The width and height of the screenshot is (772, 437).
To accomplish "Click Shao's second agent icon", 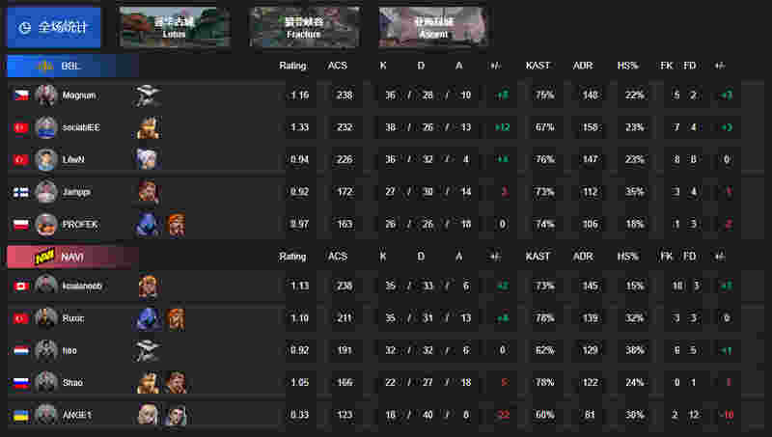I will (x=176, y=382).
